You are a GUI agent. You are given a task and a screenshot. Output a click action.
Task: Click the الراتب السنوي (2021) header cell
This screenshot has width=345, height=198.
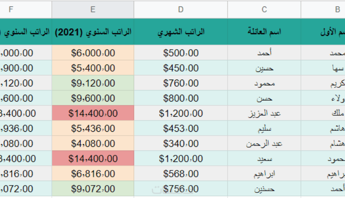(x=93, y=32)
